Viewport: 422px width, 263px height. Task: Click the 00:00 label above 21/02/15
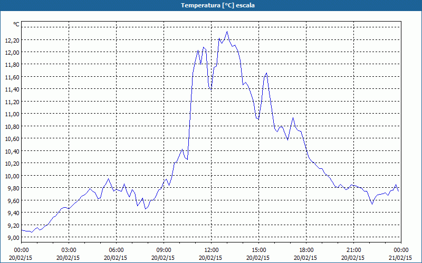(401, 250)
